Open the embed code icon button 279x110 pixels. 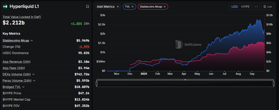pos(256,7)
